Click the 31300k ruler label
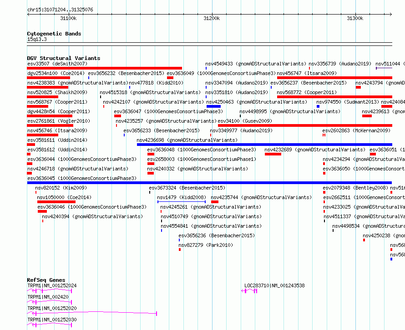Image resolution: width=405 pixels, height=330 pixels. [x=355, y=18]
